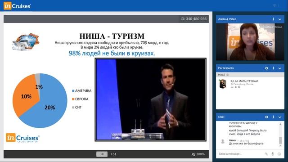Viewport: 288px width, 162px height.
Task: Click the slide heading НИША - ТУРИЗМ
Action: (x=112, y=36)
